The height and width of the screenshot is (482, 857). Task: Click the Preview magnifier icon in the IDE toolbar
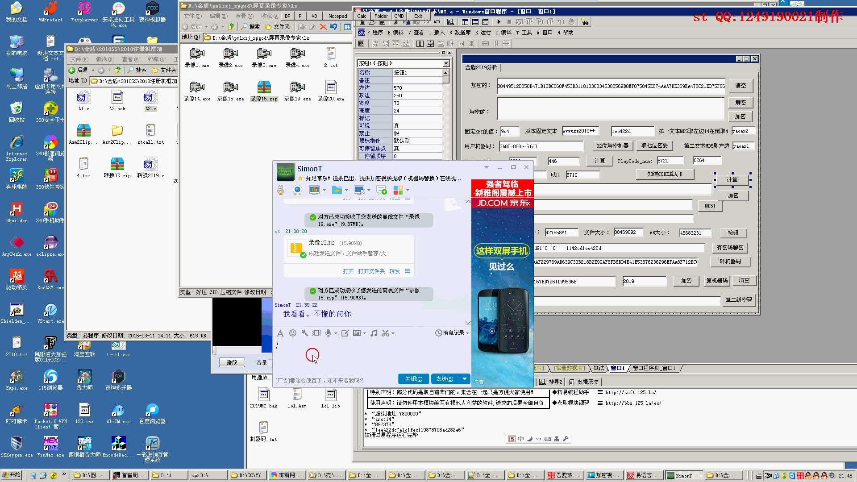450,22
